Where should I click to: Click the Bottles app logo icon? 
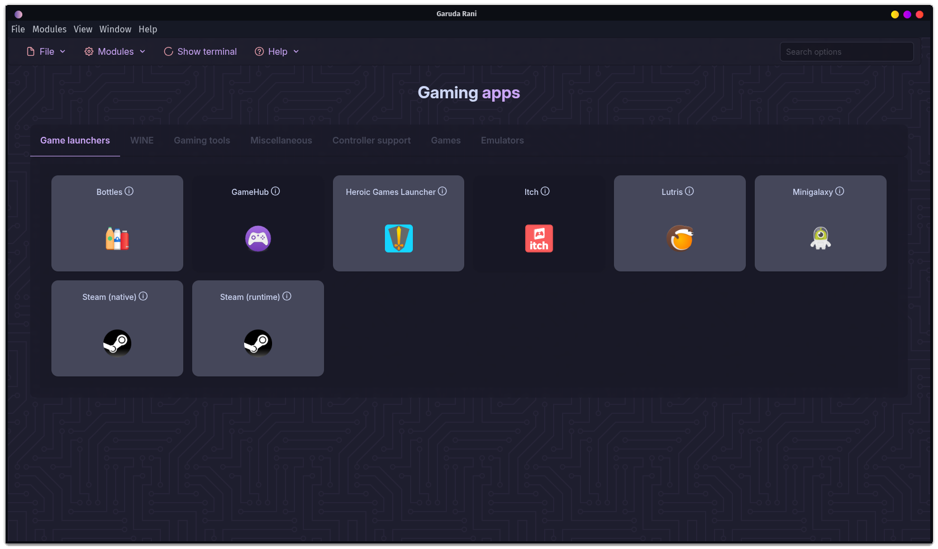pyautogui.click(x=117, y=238)
